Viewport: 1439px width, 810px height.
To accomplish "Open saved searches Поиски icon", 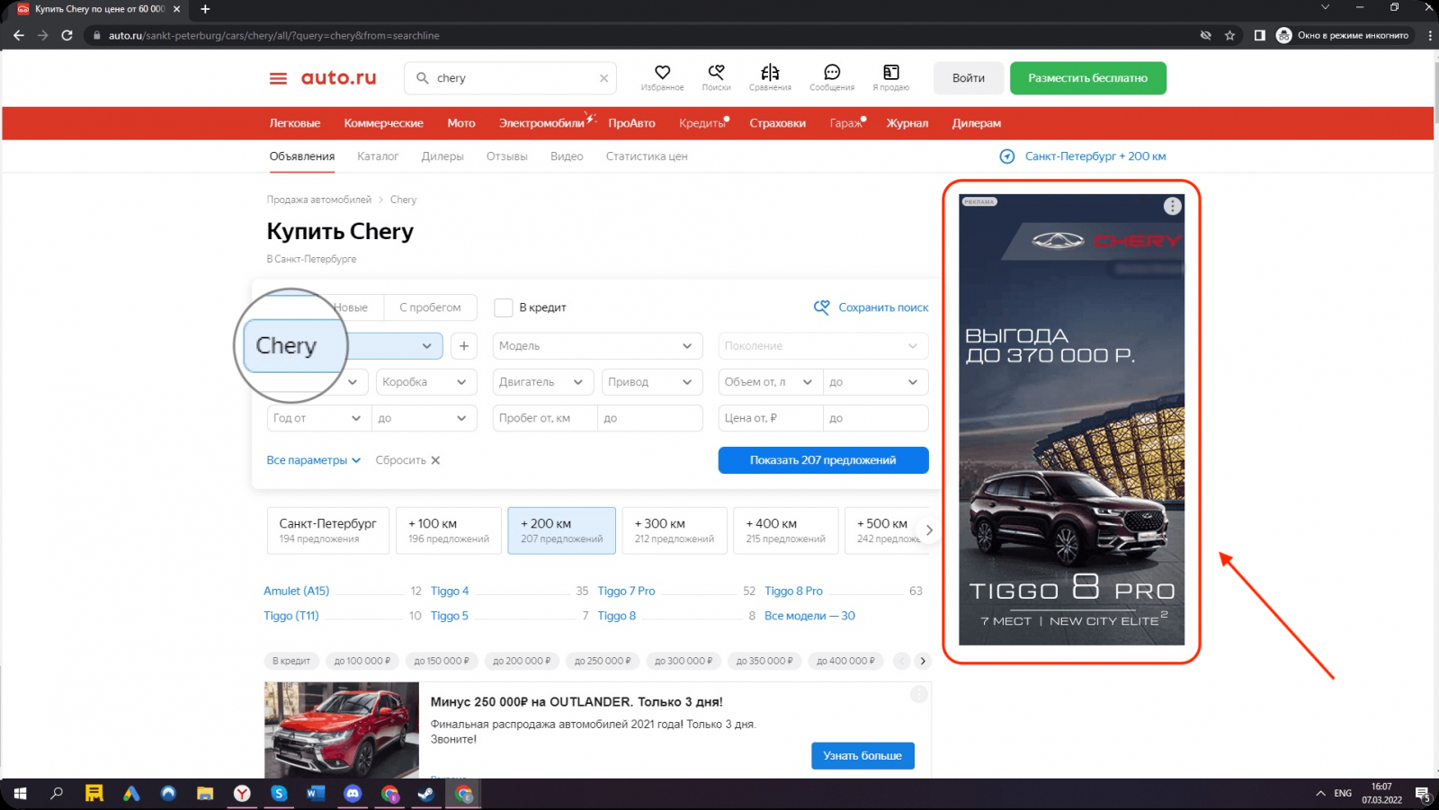I will coord(716,74).
